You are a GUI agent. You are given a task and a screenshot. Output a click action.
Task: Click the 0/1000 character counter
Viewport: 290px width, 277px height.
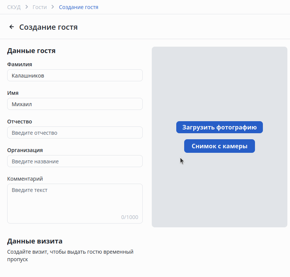tap(130, 217)
